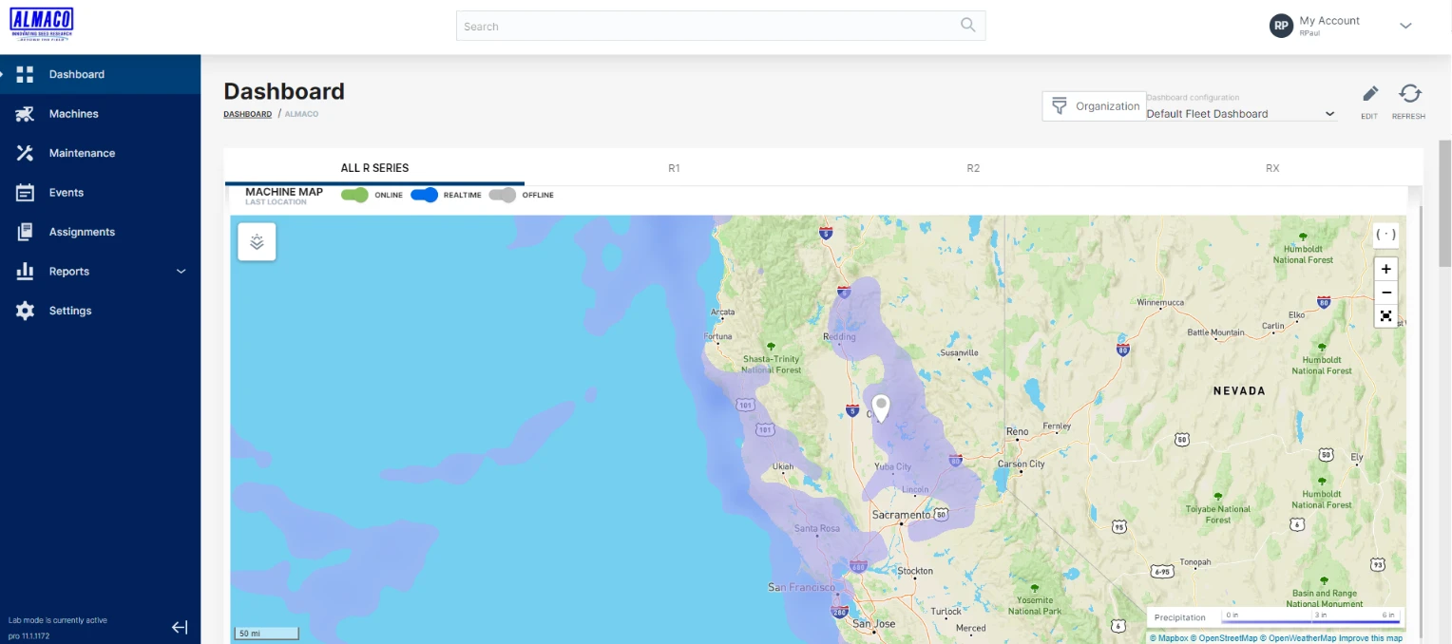Click the DASHBOARD breadcrumb link
This screenshot has width=1452, height=644.
click(x=247, y=114)
